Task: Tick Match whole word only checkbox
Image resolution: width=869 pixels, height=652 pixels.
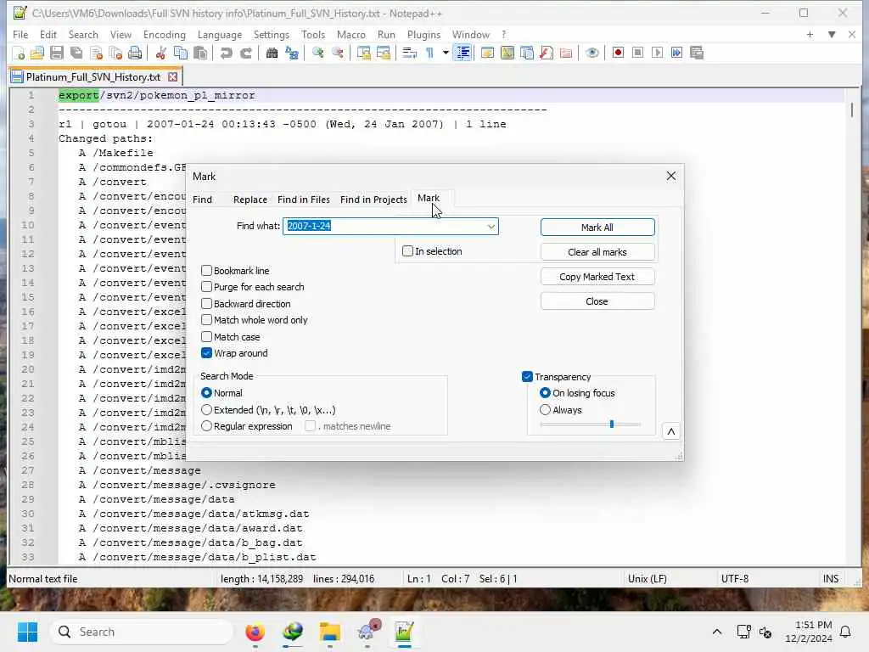Action: pyautogui.click(x=207, y=320)
